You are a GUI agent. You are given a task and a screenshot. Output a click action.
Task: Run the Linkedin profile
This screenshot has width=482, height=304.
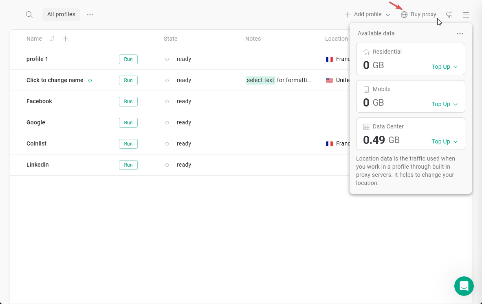(x=128, y=165)
